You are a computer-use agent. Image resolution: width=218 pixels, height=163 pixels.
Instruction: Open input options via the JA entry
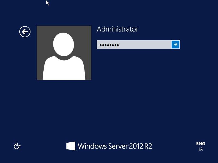(201, 149)
